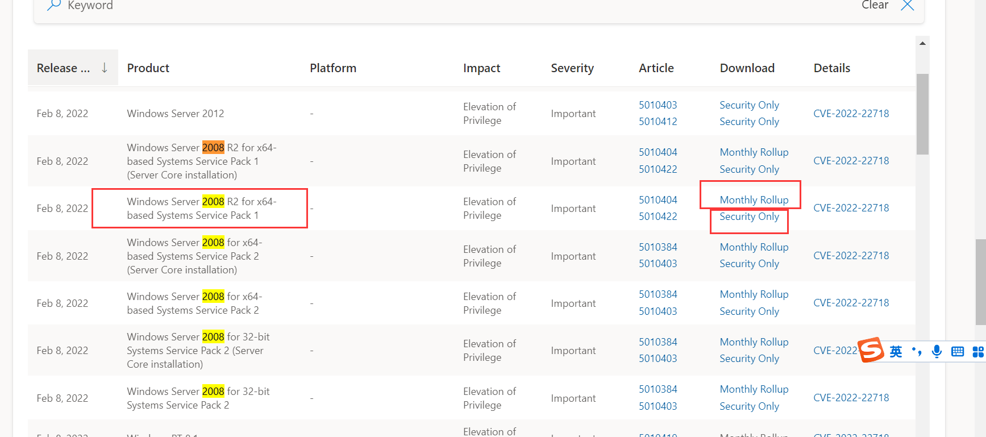Open article 5010412 for Windows Server 2012
The image size is (986, 437).
tap(658, 122)
